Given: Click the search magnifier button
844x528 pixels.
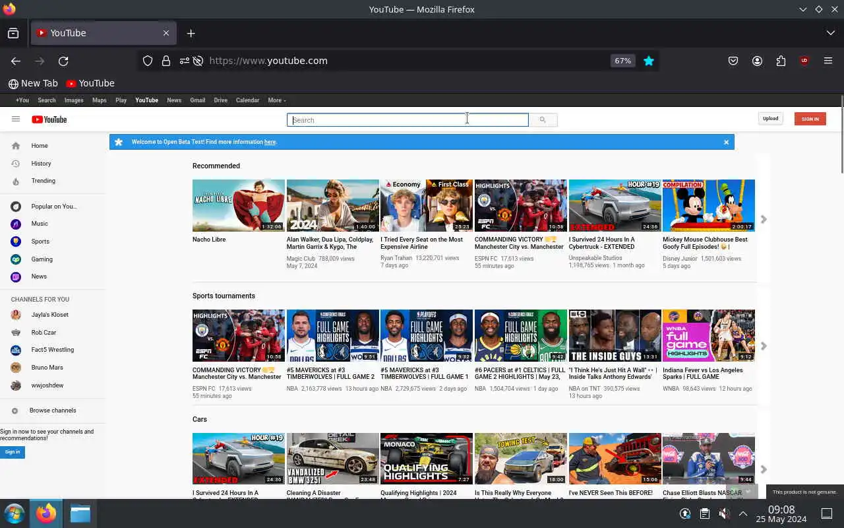Looking at the screenshot, I should (543, 119).
